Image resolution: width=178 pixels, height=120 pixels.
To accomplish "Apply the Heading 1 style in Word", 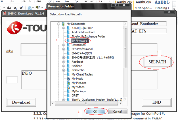I will click(162, 5).
